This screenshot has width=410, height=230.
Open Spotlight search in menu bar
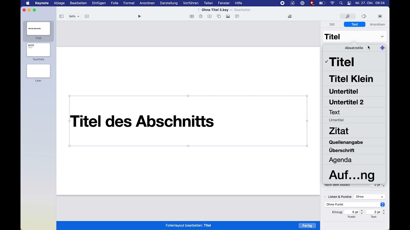pyautogui.click(x=341, y=3)
